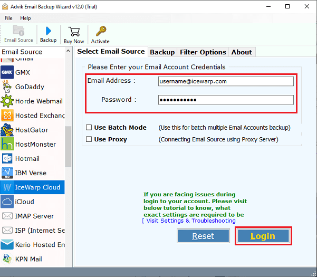Image resolution: width=317 pixels, height=277 pixels.
Task: Click the ISP (Internet Se list label
Action: [40, 230]
